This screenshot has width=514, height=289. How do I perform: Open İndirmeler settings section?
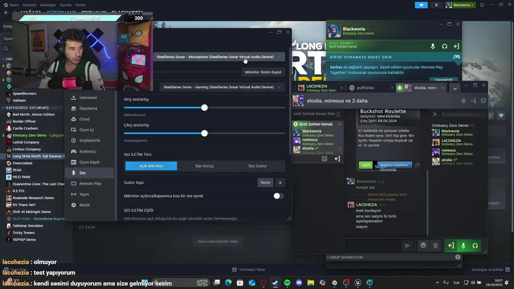[x=89, y=98]
